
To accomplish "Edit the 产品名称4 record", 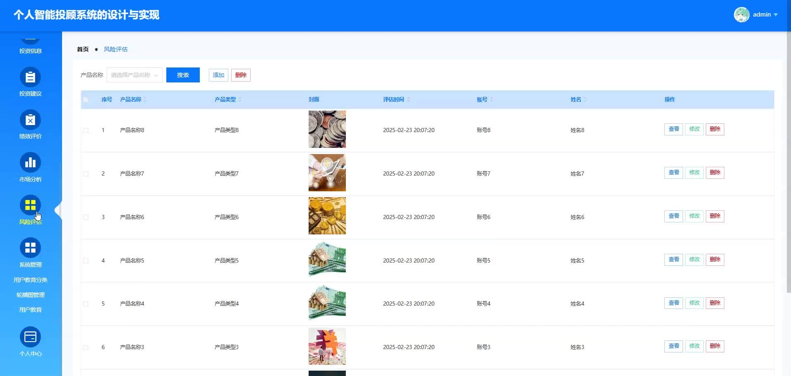I will (694, 303).
